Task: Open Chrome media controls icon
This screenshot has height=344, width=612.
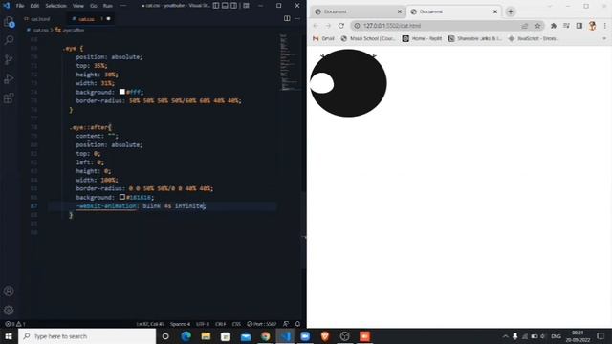Action: (566, 26)
